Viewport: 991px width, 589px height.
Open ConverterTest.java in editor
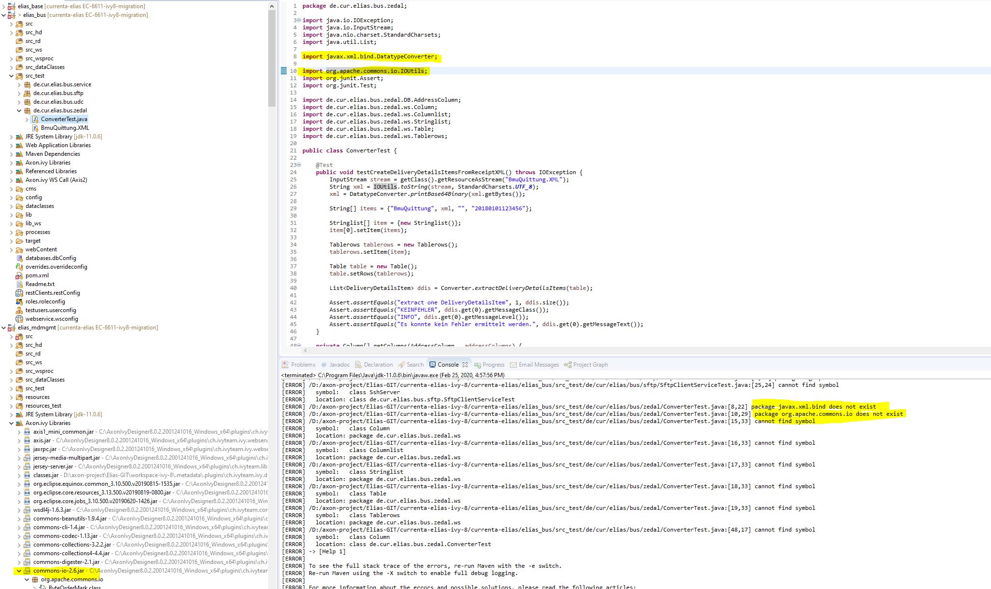[64, 119]
